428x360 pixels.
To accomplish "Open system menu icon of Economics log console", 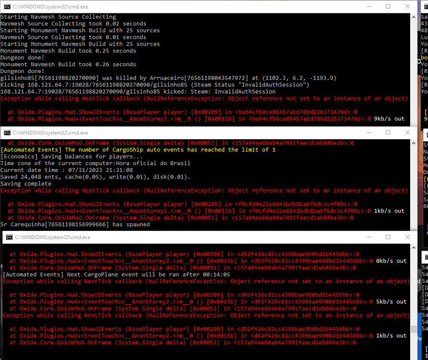I will pos(7,132).
